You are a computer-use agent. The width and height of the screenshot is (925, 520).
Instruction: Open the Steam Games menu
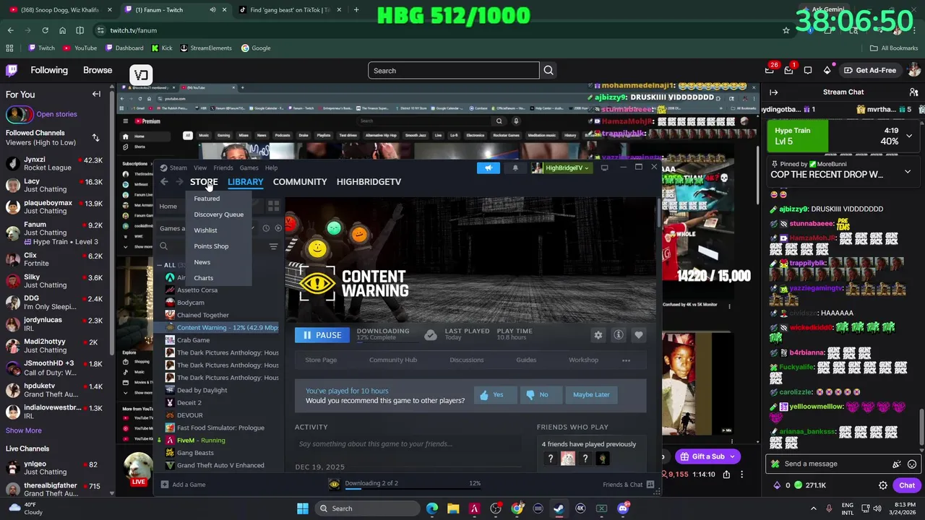[x=249, y=168]
